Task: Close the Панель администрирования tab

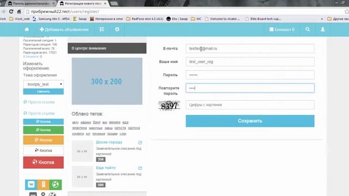Action: pos(53,4)
